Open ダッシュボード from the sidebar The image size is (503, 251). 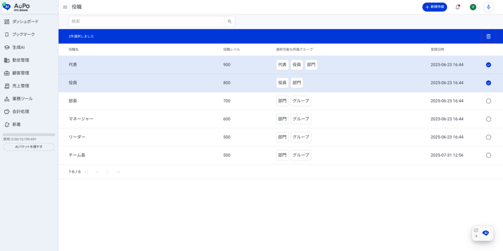pyautogui.click(x=25, y=22)
